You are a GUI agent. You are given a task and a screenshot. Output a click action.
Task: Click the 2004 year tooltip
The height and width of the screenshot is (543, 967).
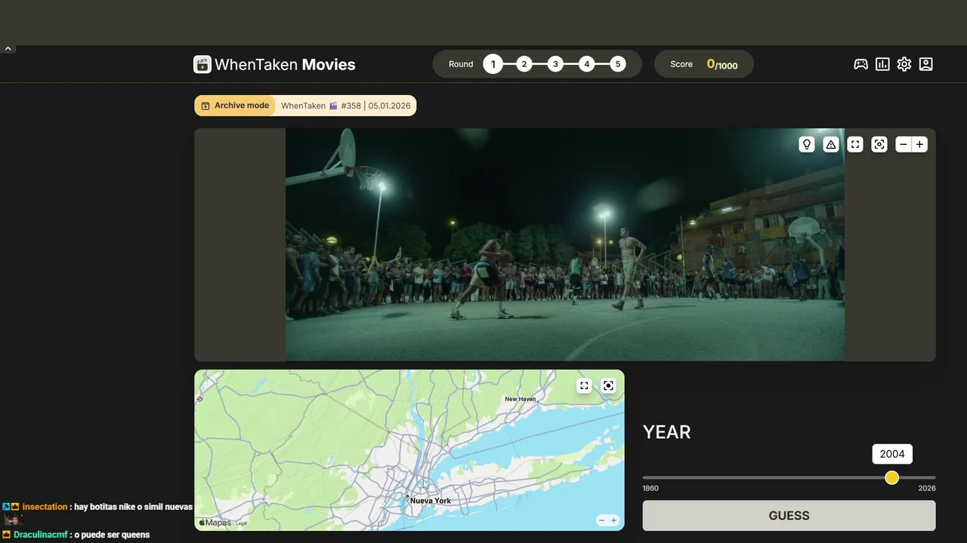[892, 454]
